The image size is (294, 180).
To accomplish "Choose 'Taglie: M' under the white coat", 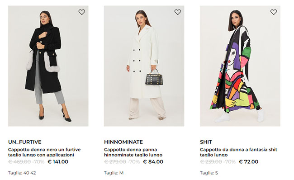I will (x=114, y=173).
